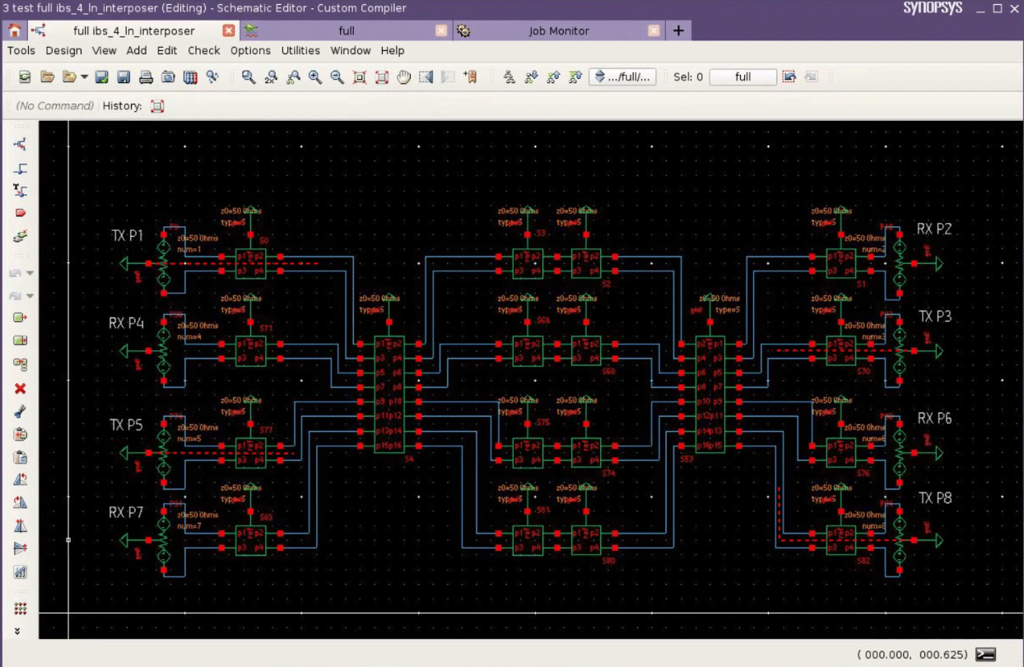
Task: Click the History button in command bar
Action: (156, 105)
